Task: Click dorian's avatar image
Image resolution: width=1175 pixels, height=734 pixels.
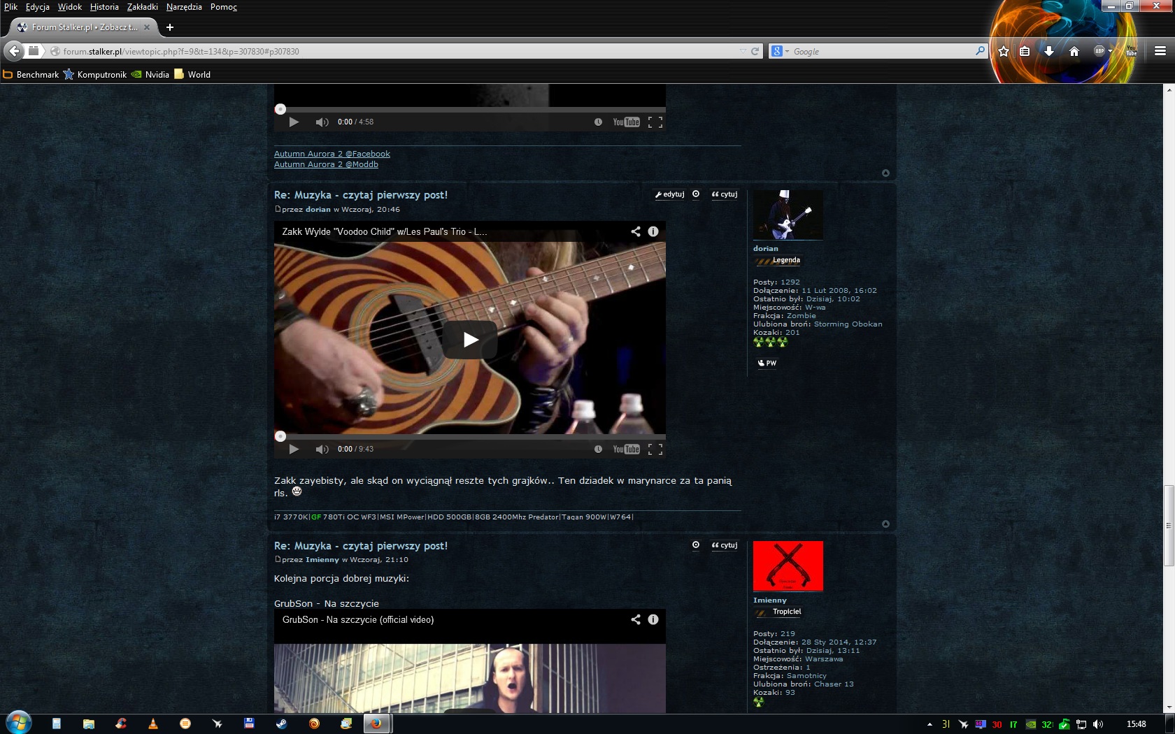Action: (x=788, y=215)
